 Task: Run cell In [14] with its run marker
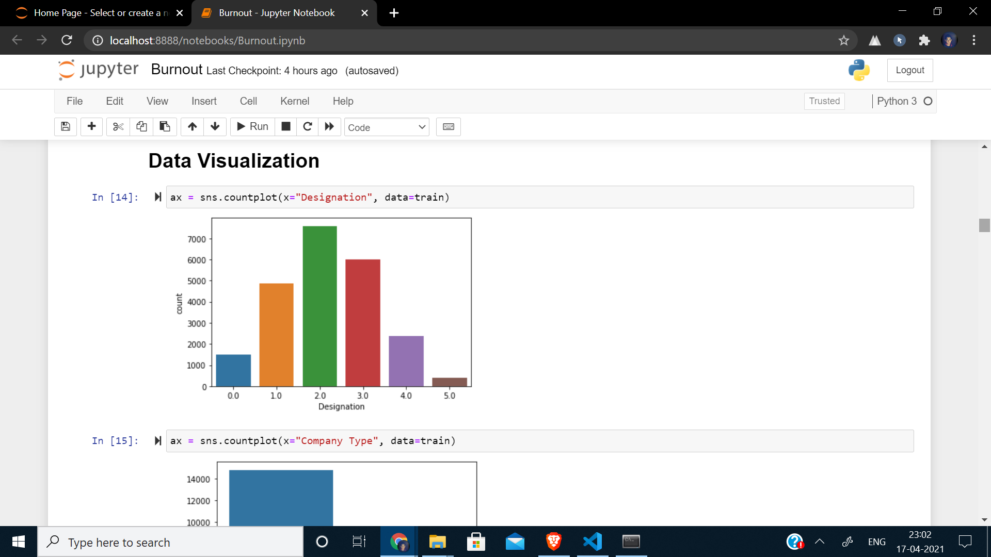158,197
